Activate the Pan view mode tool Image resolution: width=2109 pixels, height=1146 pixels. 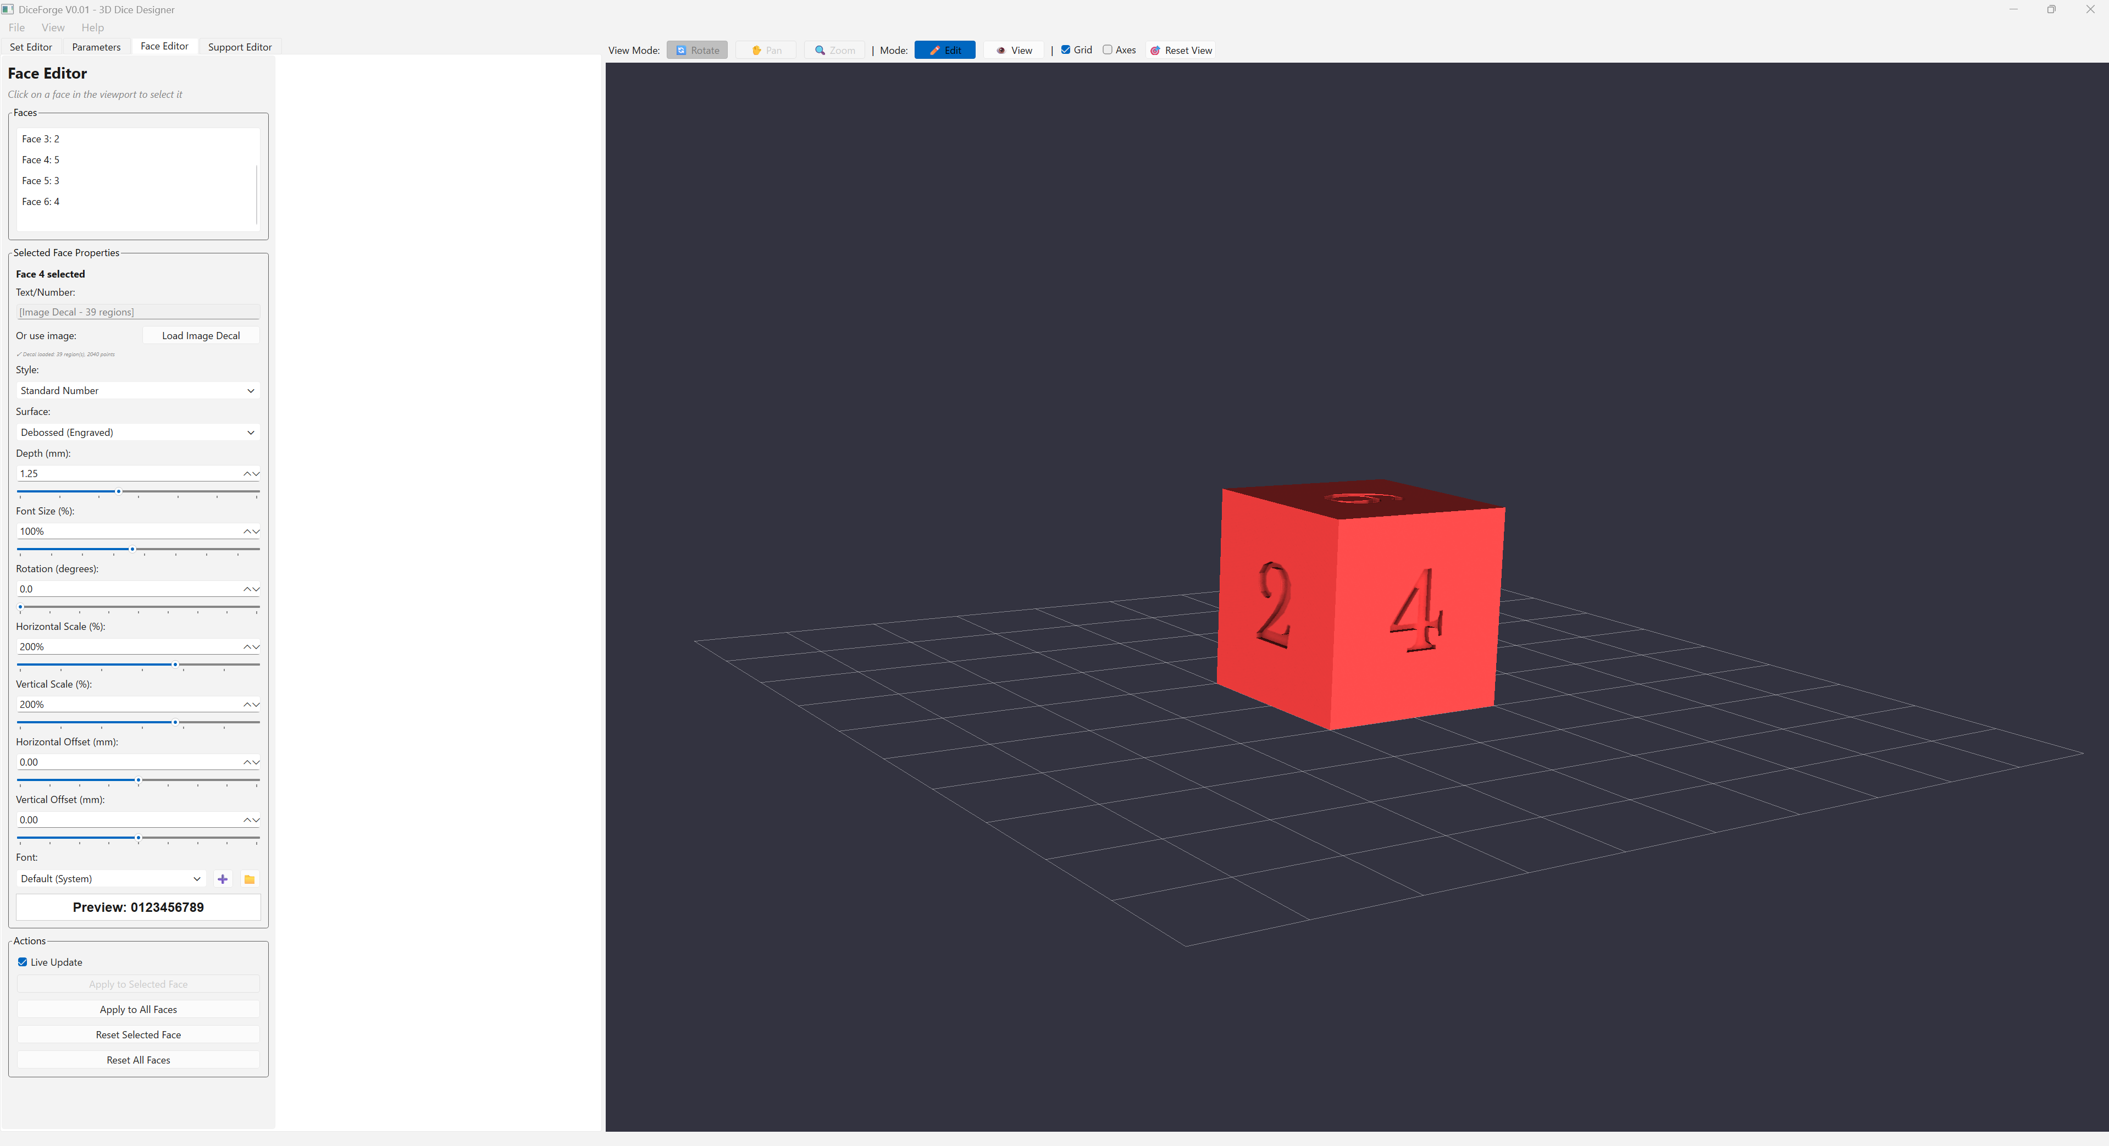pyautogui.click(x=766, y=50)
